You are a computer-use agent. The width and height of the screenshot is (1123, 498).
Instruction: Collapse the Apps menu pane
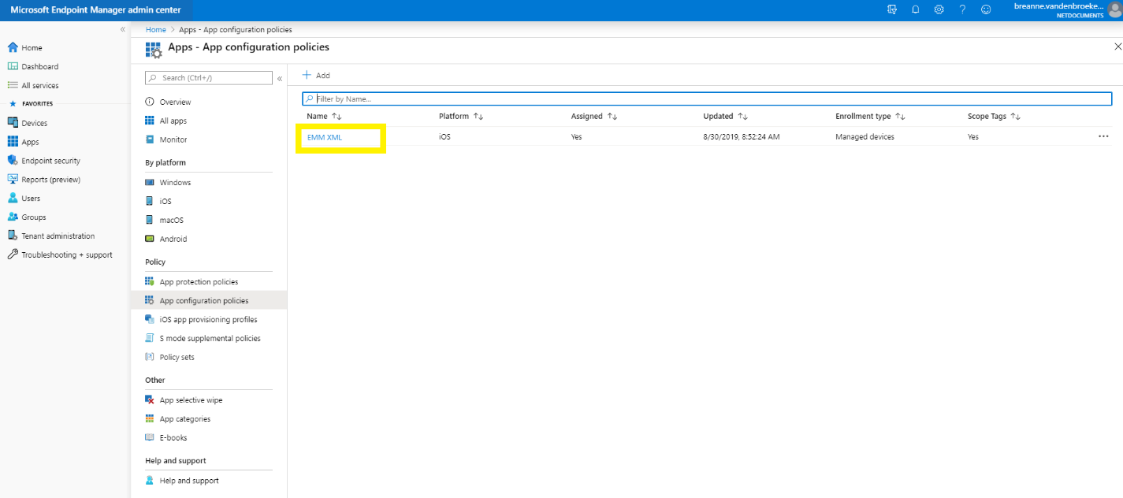(x=280, y=77)
